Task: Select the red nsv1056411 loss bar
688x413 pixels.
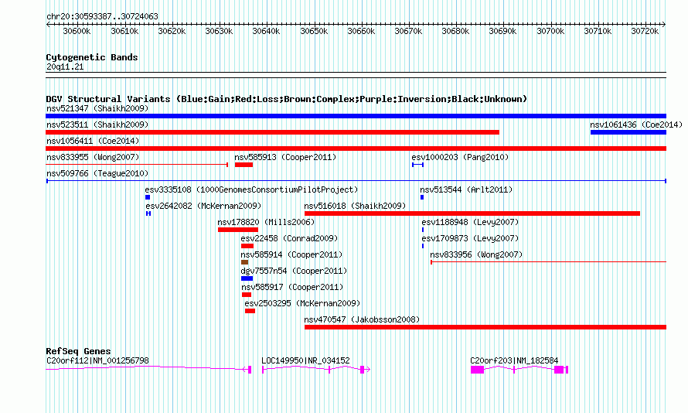Action: [x=356, y=148]
